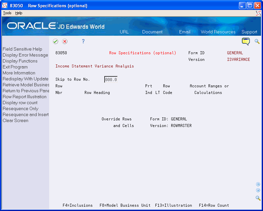
Task: Open the Email banner link
Action: pyautogui.click(x=184, y=32)
